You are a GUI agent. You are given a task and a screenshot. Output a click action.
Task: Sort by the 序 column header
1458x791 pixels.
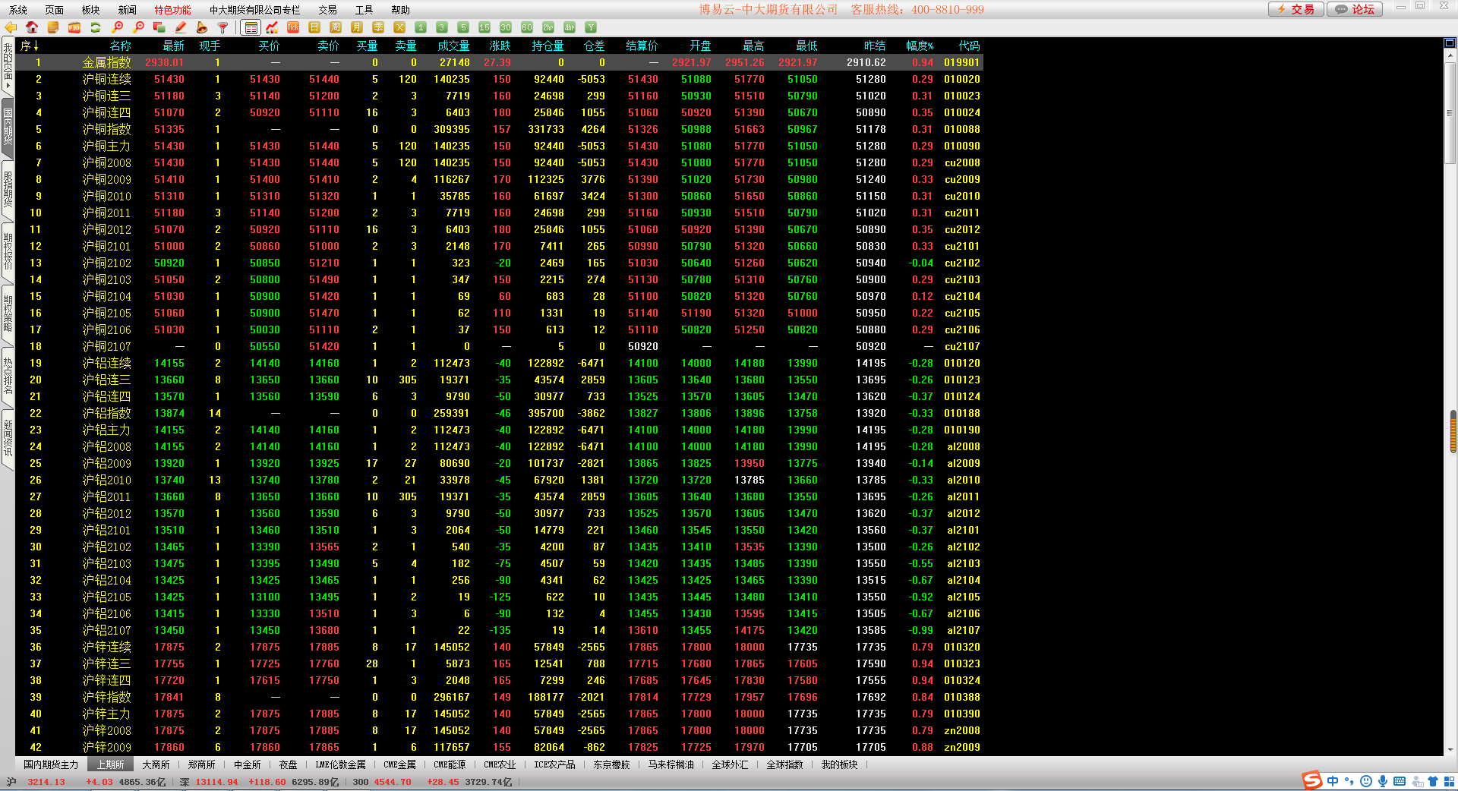(x=29, y=46)
